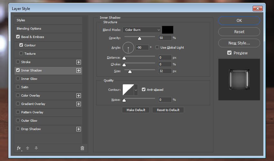
Task: Open the black shadow color swatch
Action: click(168, 30)
